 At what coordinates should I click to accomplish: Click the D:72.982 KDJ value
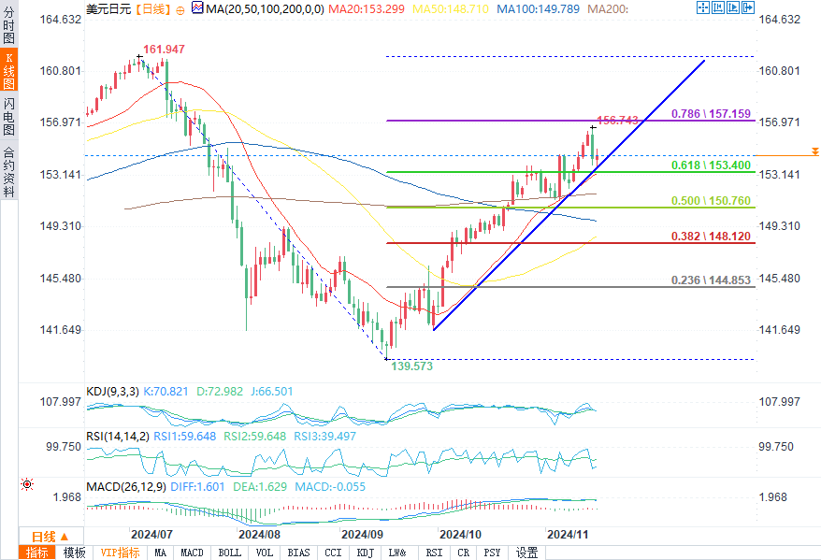pos(220,392)
